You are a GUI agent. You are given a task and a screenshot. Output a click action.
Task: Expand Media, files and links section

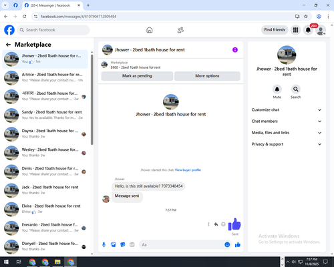pos(287,133)
